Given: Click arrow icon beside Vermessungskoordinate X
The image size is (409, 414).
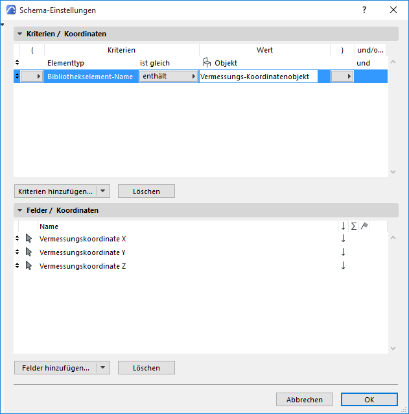Looking at the screenshot, I should (x=29, y=239).
